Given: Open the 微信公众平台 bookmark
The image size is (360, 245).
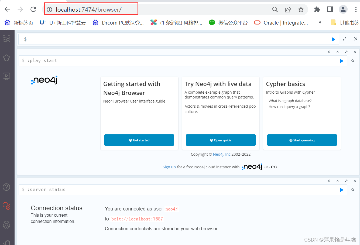Looking at the screenshot, I should pyautogui.click(x=228, y=23).
